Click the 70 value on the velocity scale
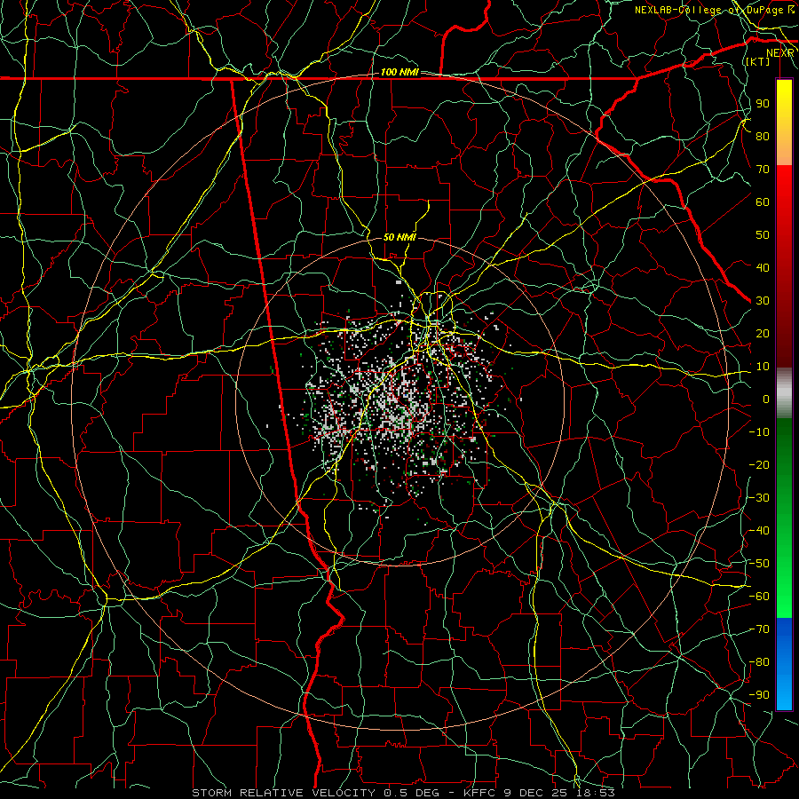The image size is (799, 799). [763, 170]
